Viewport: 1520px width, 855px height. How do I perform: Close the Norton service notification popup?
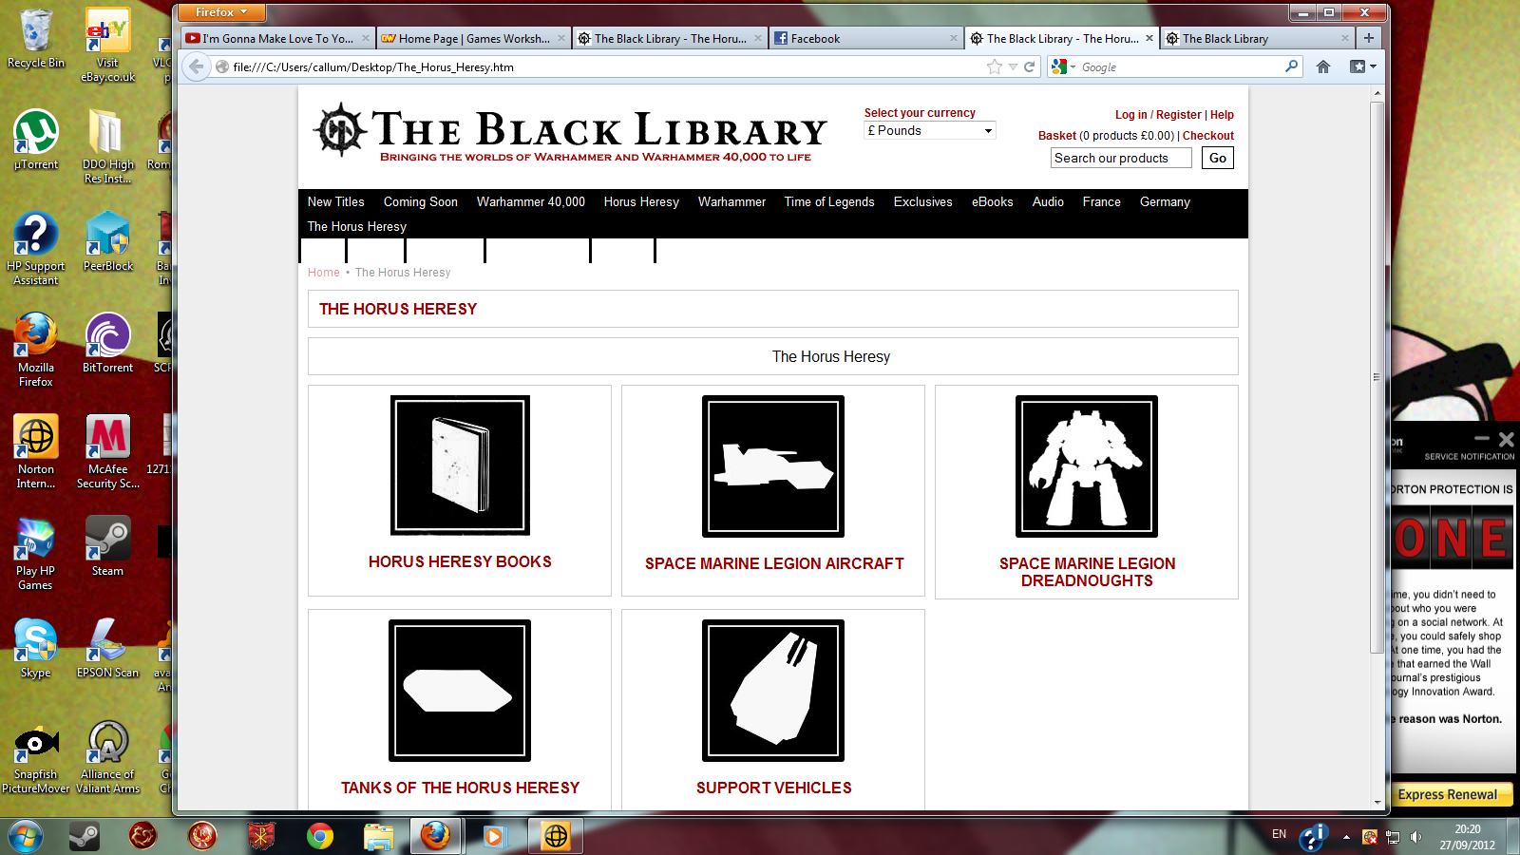coord(1506,439)
